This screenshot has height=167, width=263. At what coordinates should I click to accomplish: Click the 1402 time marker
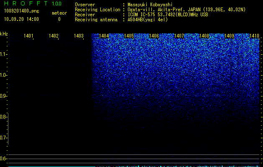pos(54,36)
